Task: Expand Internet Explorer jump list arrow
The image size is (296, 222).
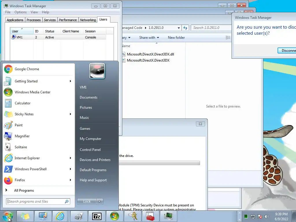Action: pyautogui.click(x=71, y=158)
